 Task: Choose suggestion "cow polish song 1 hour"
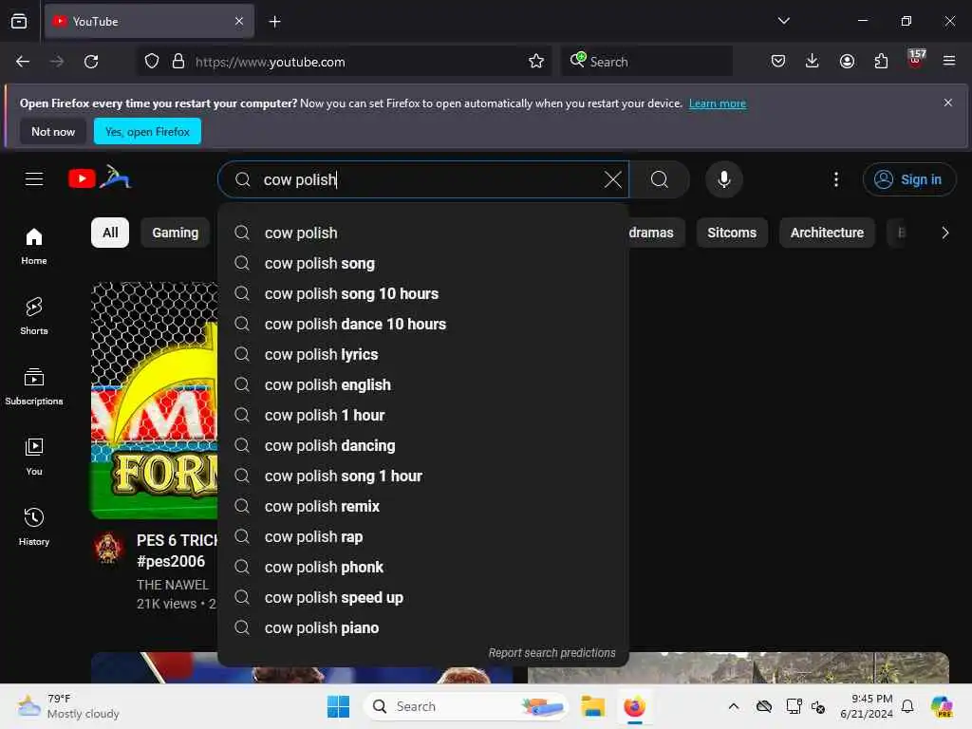pos(423,477)
